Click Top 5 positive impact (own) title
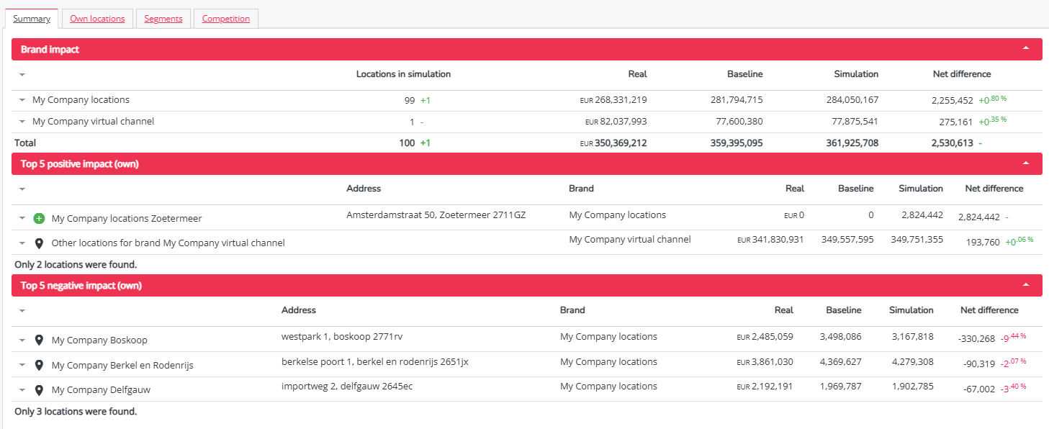The image size is (1049, 429). tap(80, 164)
